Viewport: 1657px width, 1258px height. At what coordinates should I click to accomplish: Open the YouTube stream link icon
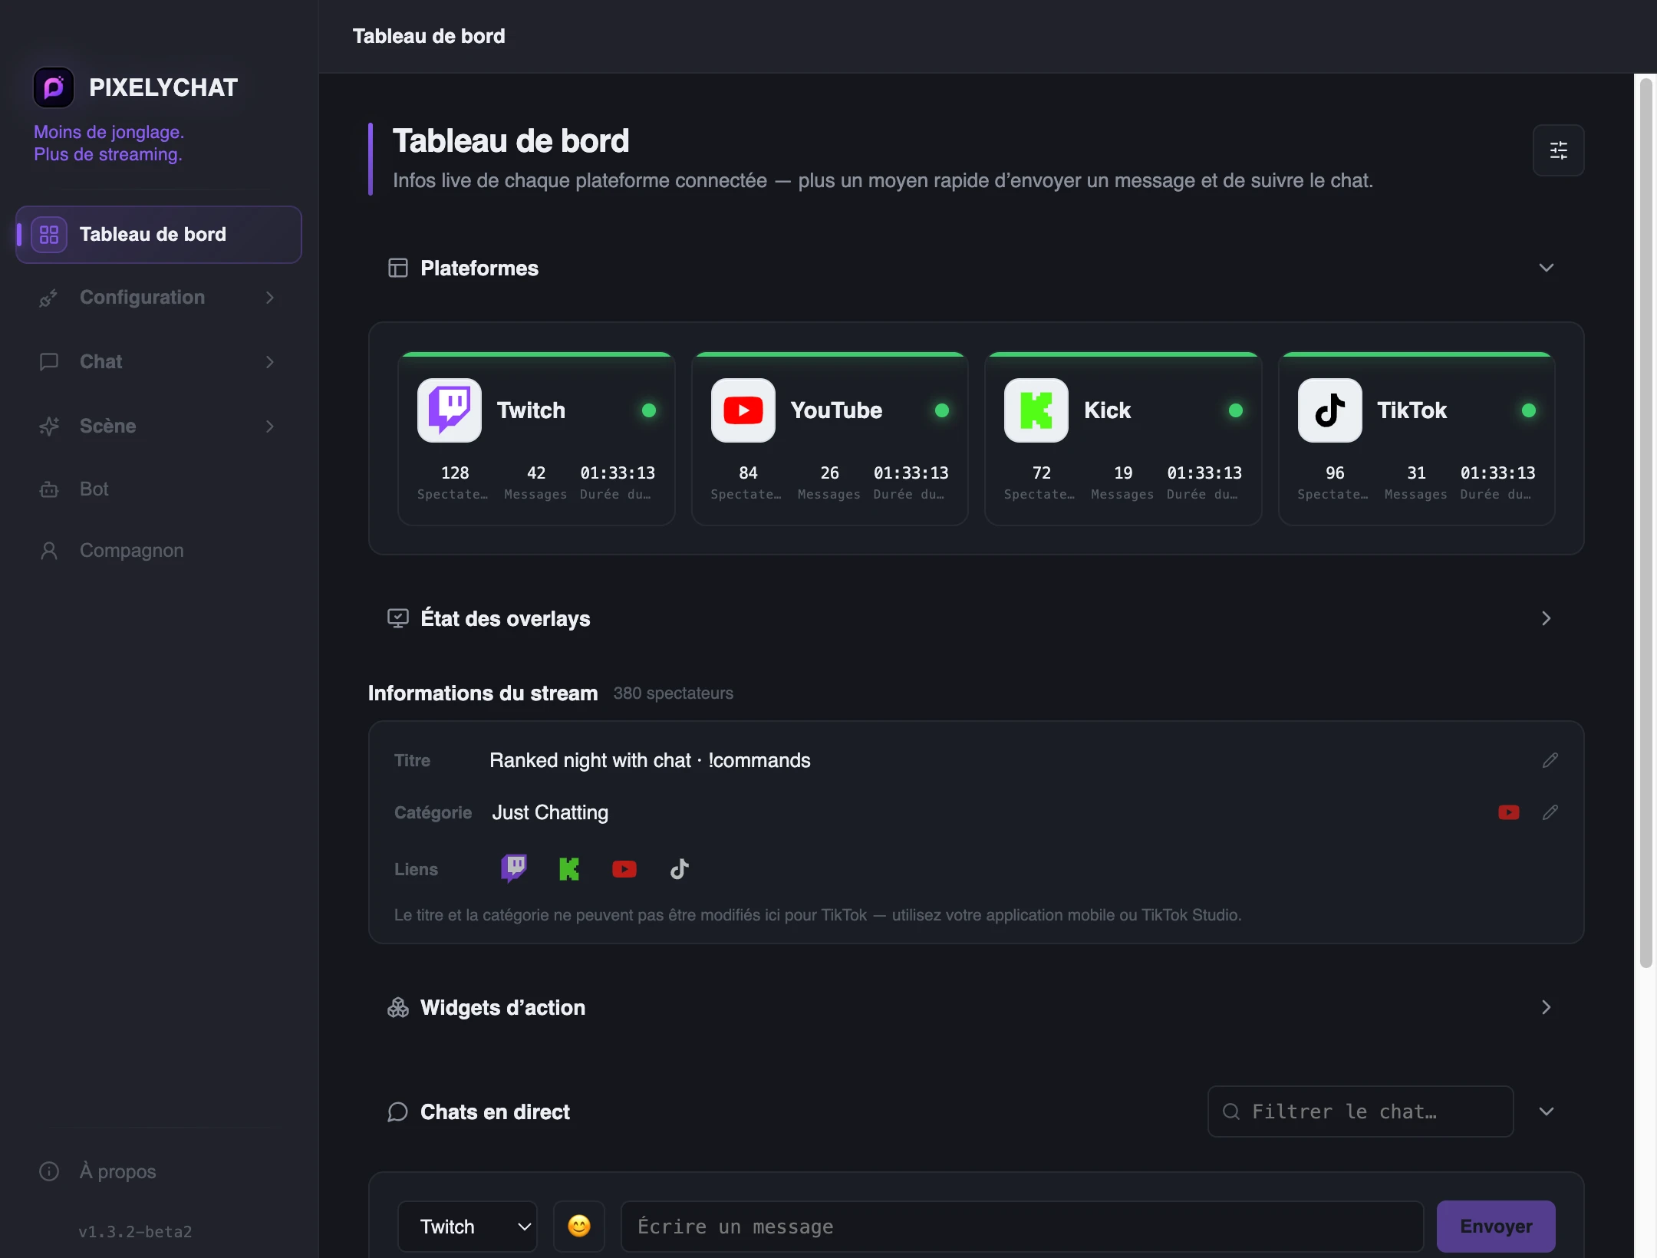[624, 869]
